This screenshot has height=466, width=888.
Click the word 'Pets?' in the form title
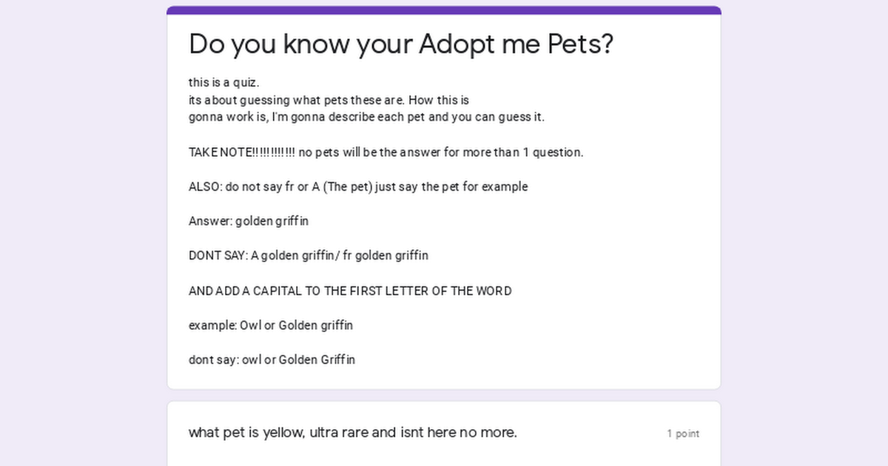click(x=580, y=44)
